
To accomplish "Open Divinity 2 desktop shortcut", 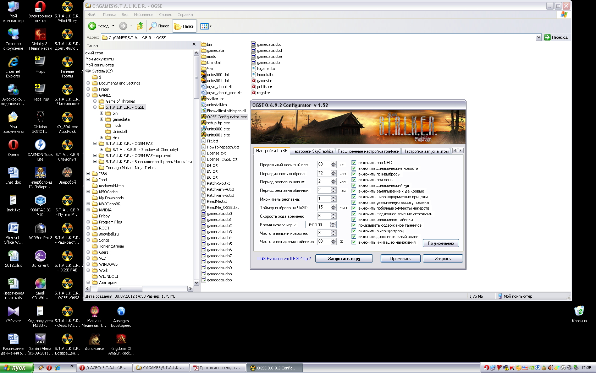I will click(40, 39).
